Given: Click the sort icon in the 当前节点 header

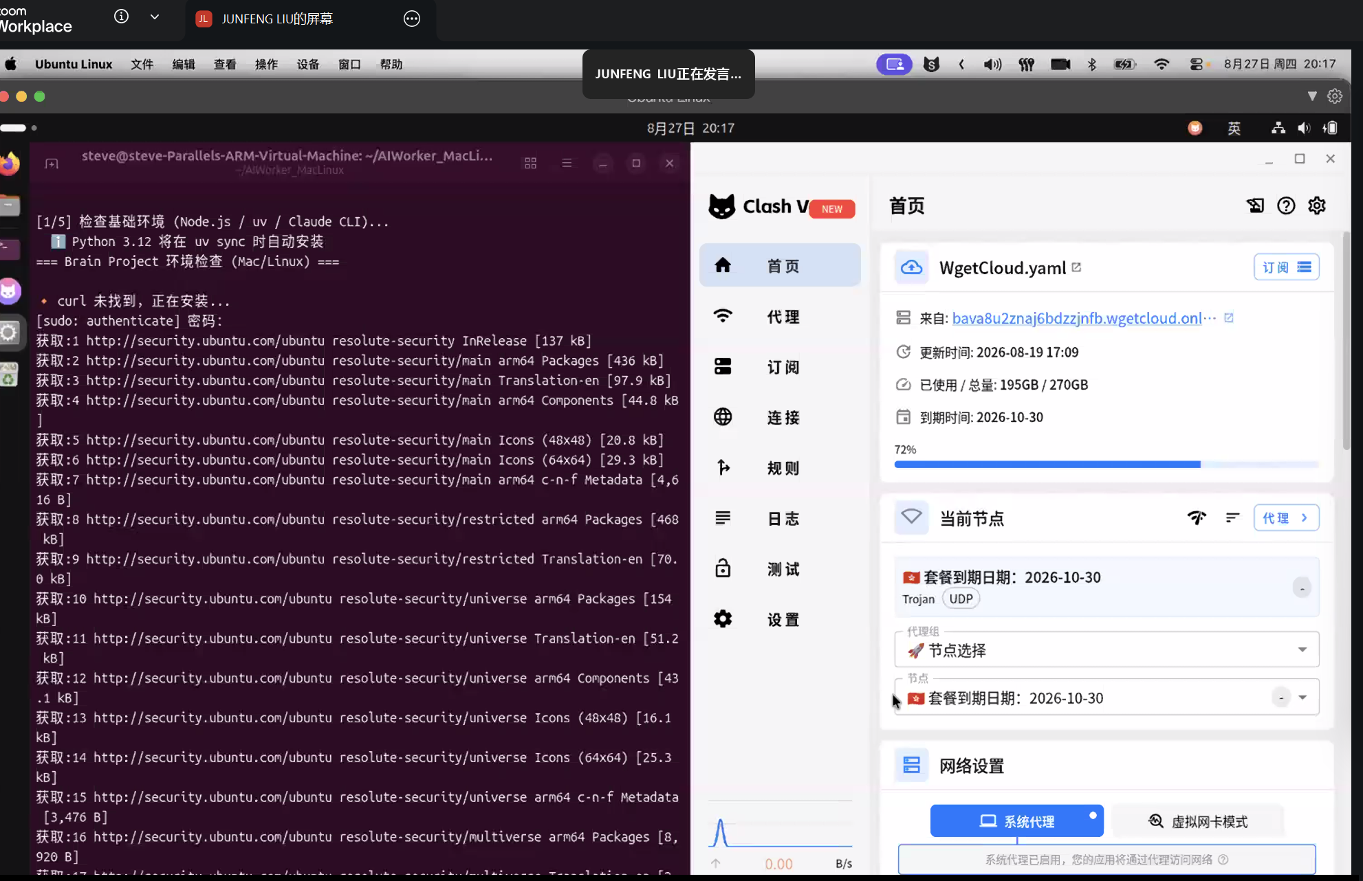Looking at the screenshot, I should pyautogui.click(x=1232, y=517).
